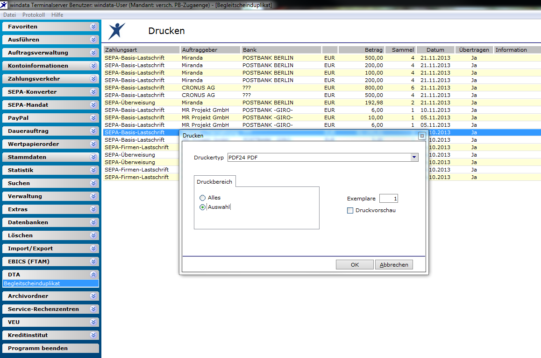Expand the Verwaltung sidebar section
This screenshot has width=541, height=358.
(x=51, y=196)
